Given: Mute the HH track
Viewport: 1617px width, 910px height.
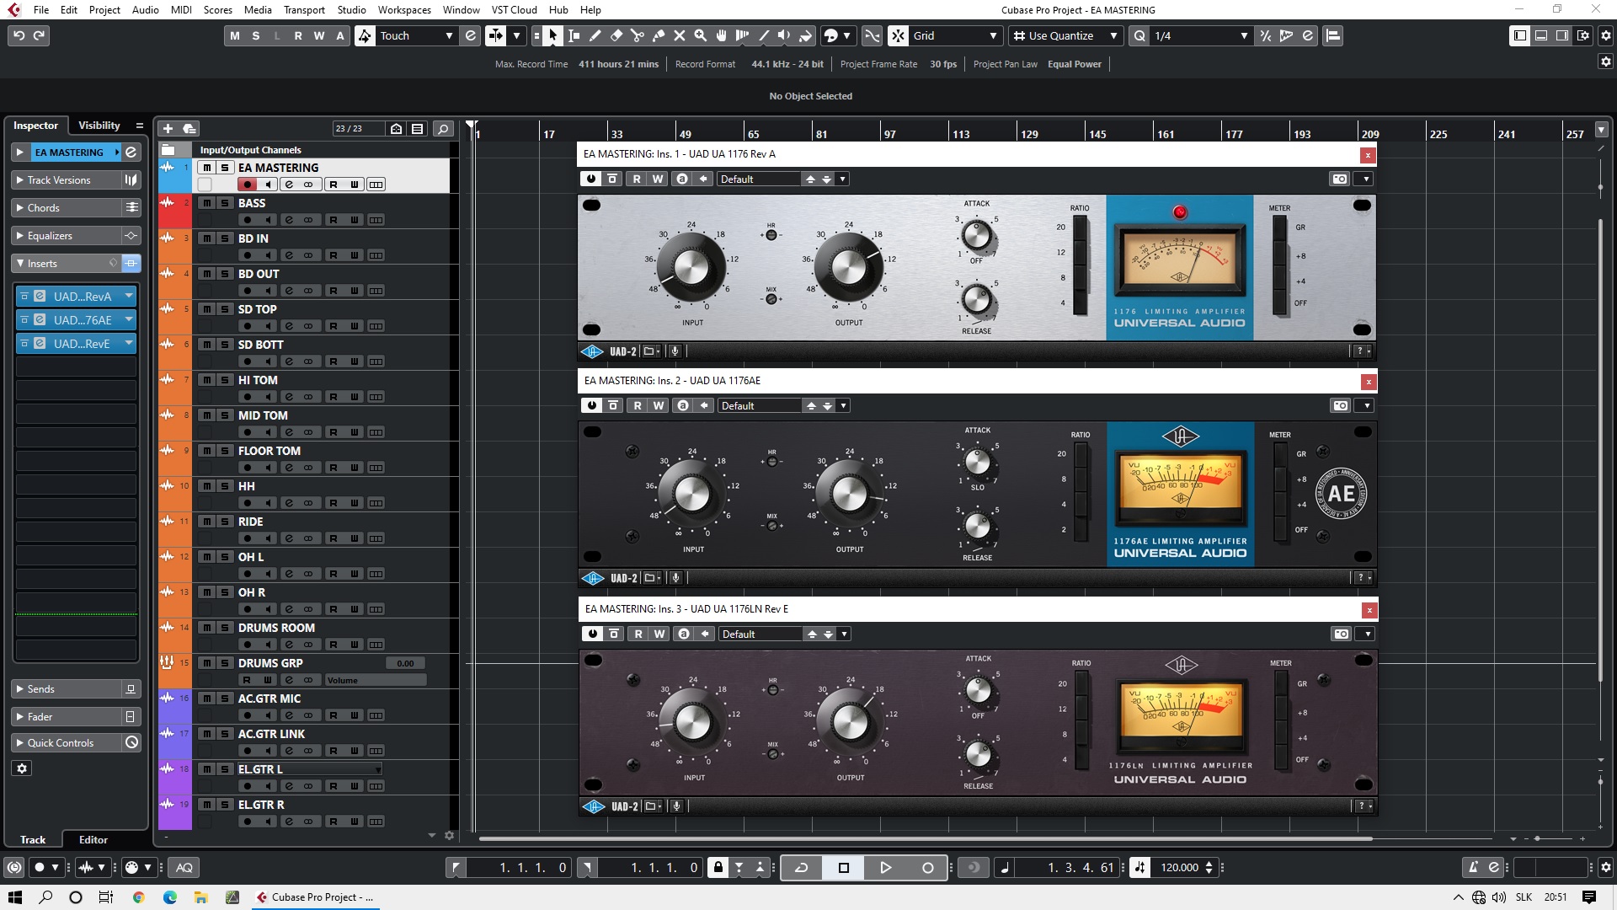Looking at the screenshot, I should [x=206, y=486].
